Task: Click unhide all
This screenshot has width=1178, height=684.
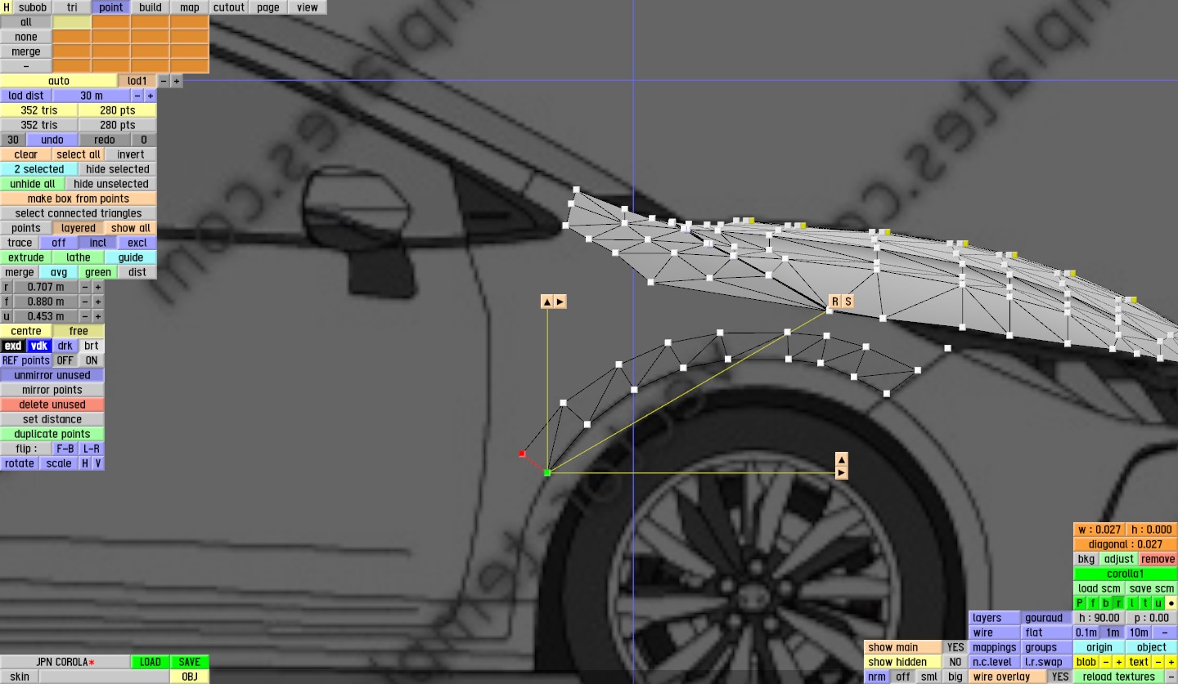Action: coord(33,184)
